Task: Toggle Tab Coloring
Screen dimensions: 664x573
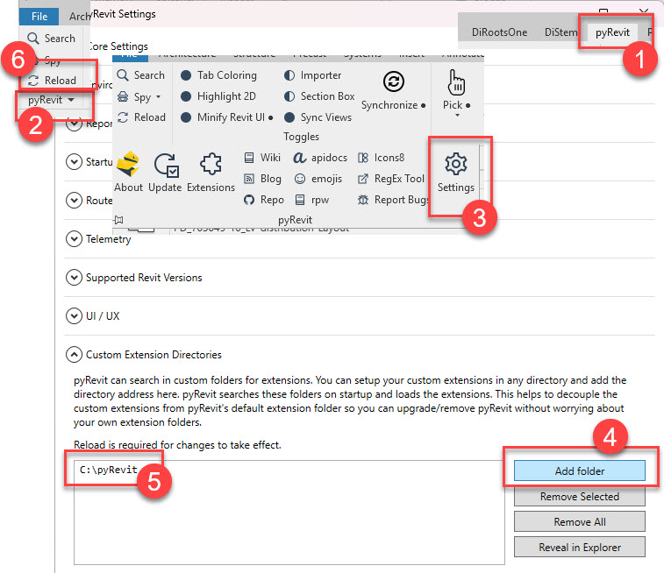Action: click(218, 75)
